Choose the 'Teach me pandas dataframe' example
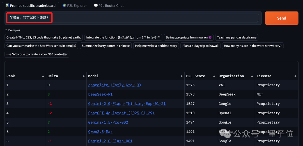The width and height of the screenshot is (303, 146). (237, 37)
